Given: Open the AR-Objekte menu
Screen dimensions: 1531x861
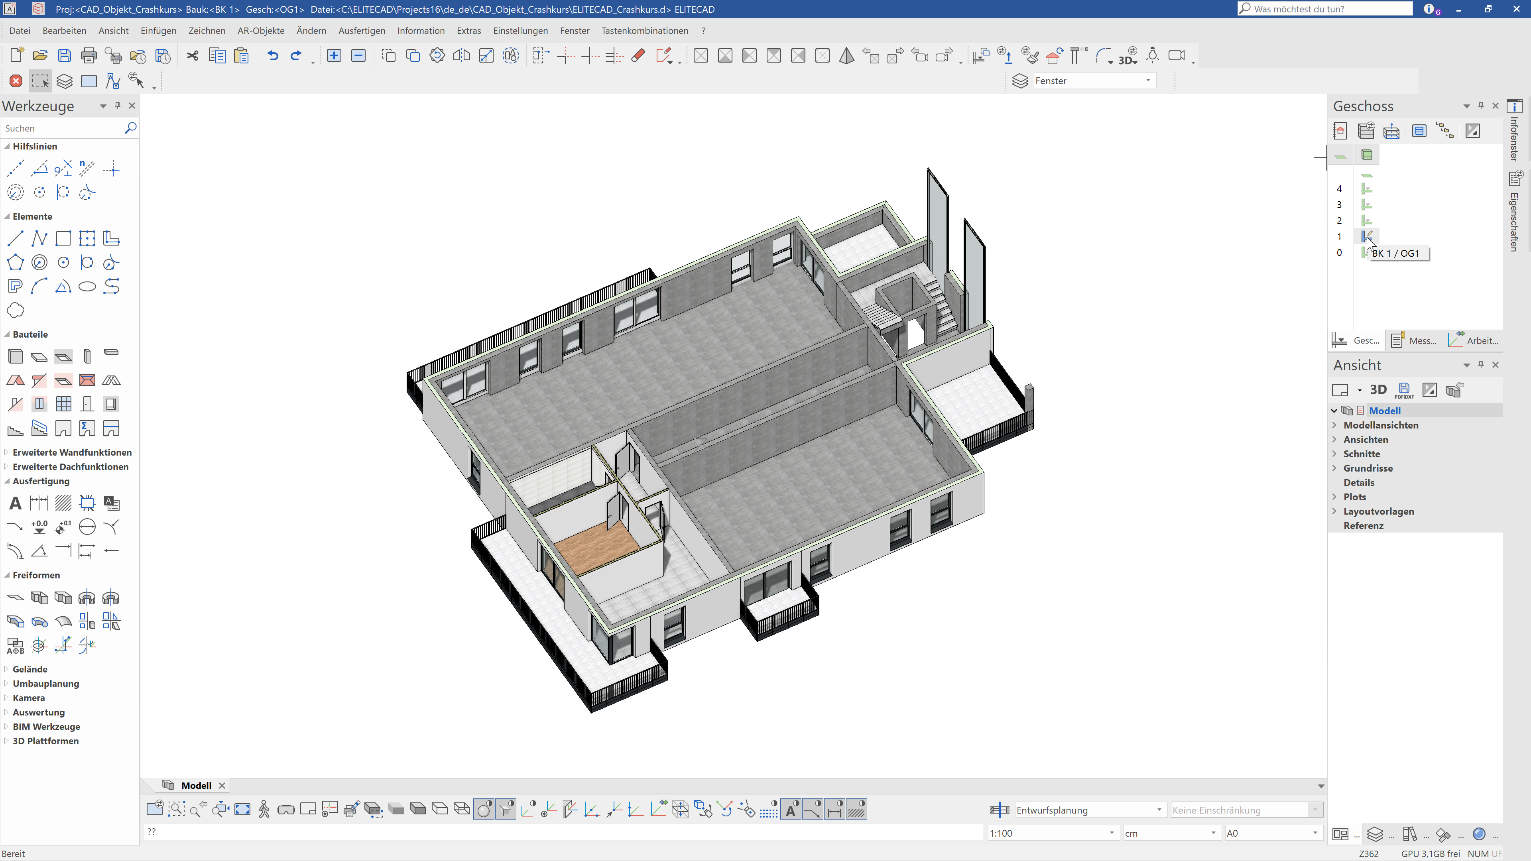Looking at the screenshot, I should (260, 31).
